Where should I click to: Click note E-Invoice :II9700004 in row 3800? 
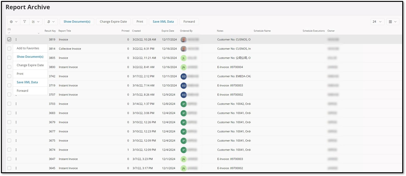[x=230, y=67]
